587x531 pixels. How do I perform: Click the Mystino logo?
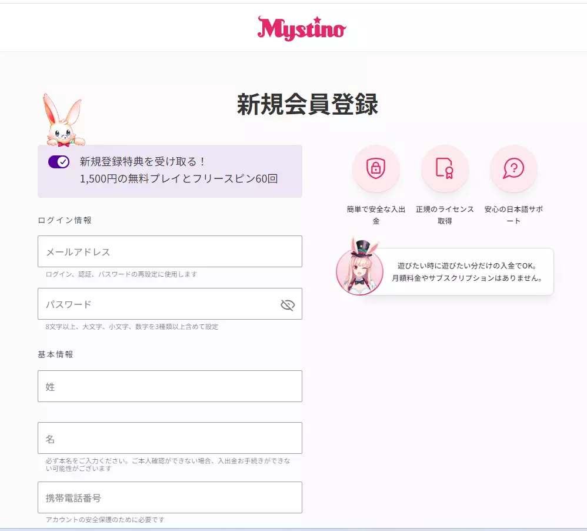[302, 28]
